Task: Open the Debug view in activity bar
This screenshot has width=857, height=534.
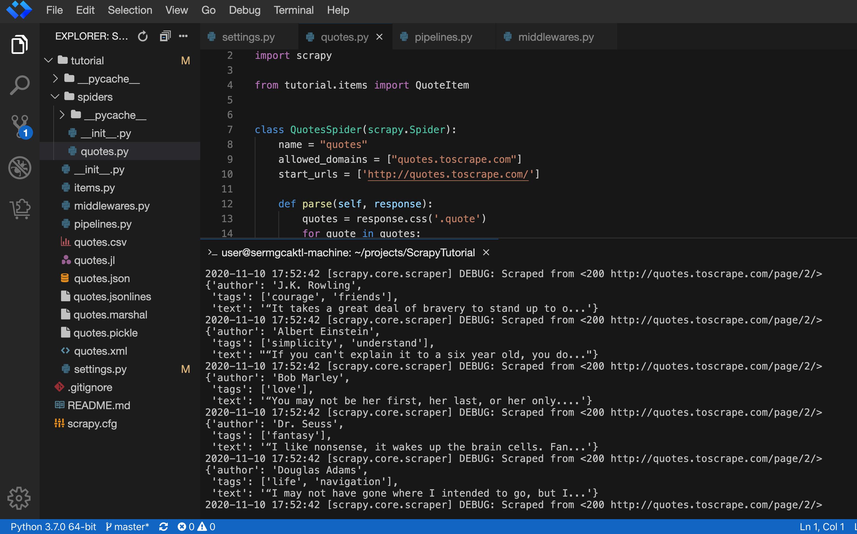Action: coord(20,167)
